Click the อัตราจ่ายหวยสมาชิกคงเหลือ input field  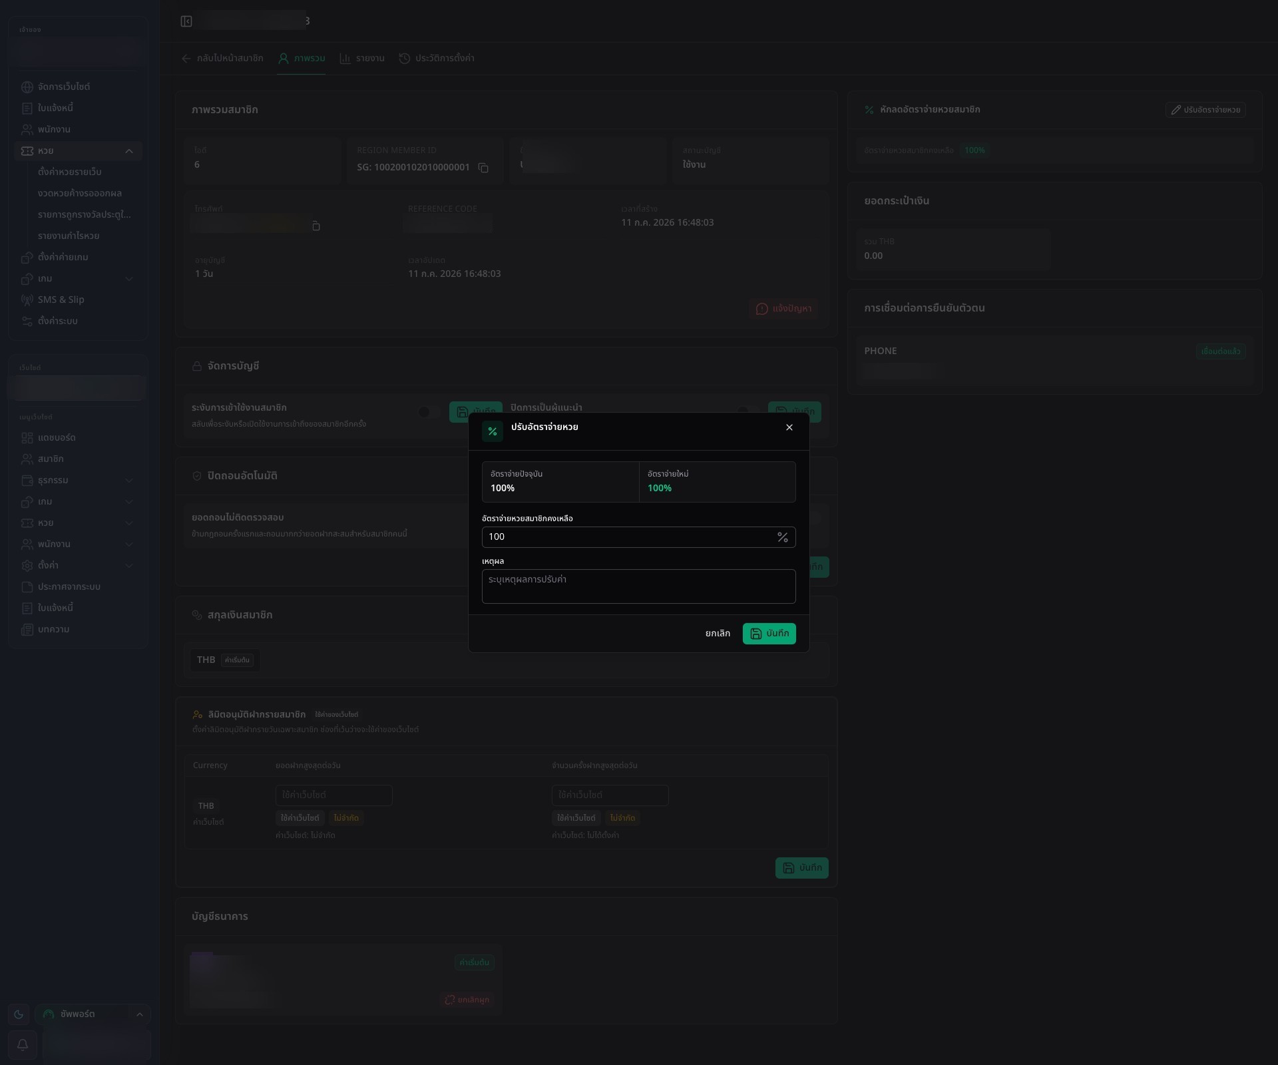[x=639, y=537]
